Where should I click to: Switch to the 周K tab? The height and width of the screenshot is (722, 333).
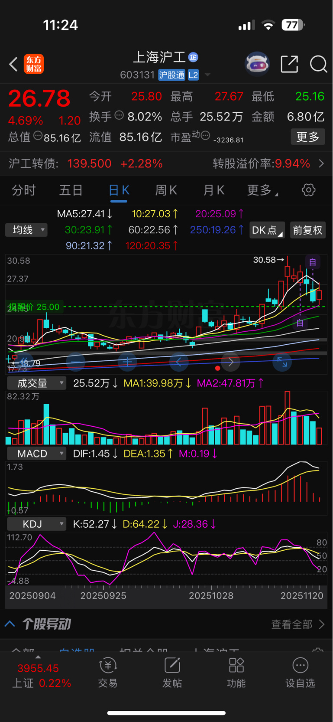pyautogui.click(x=166, y=190)
